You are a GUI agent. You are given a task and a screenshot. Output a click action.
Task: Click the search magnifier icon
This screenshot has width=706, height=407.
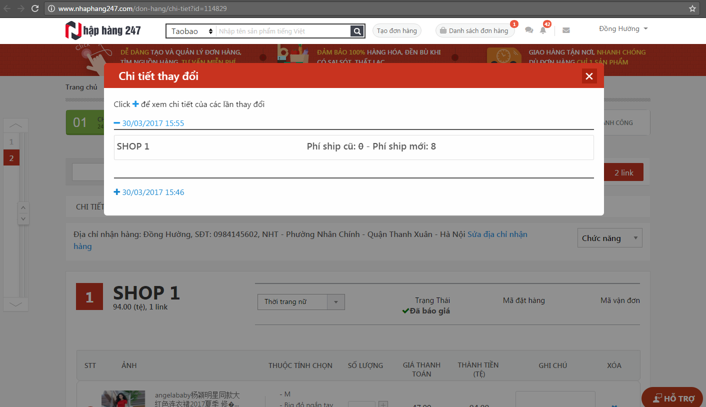(357, 31)
